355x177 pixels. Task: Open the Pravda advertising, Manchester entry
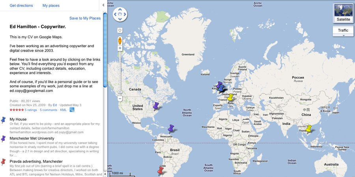(x=36, y=161)
